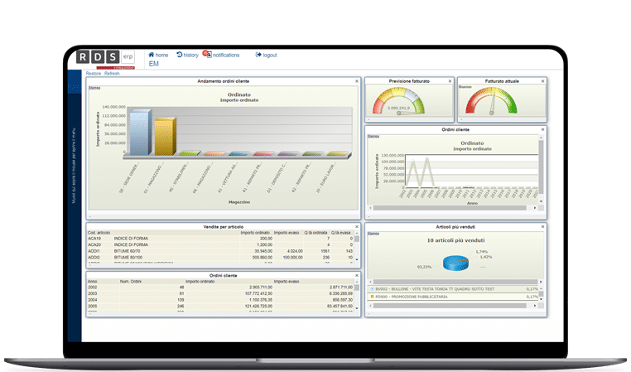The width and height of the screenshot is (631, 372).
Task: Click the Restore link
Action: click(94, 73)
